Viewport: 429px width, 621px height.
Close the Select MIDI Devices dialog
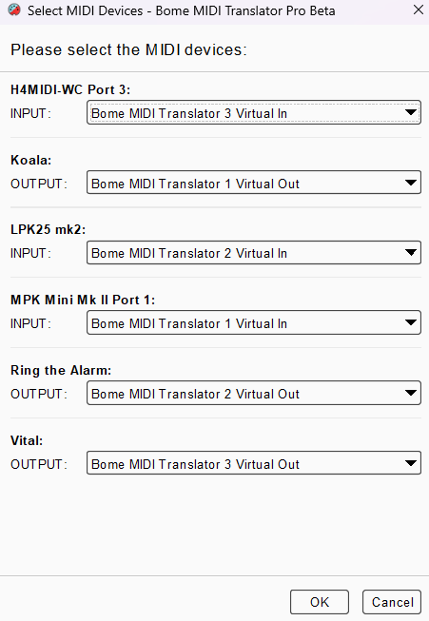[x=419, y=10]
